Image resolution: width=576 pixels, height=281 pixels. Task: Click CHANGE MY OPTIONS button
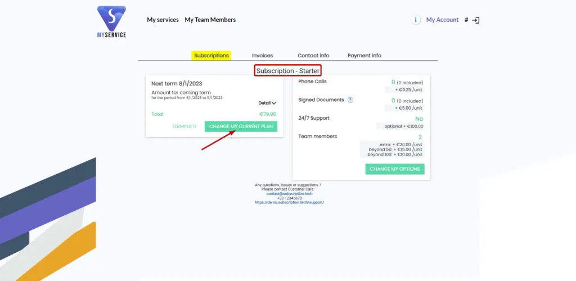(395, 169)
